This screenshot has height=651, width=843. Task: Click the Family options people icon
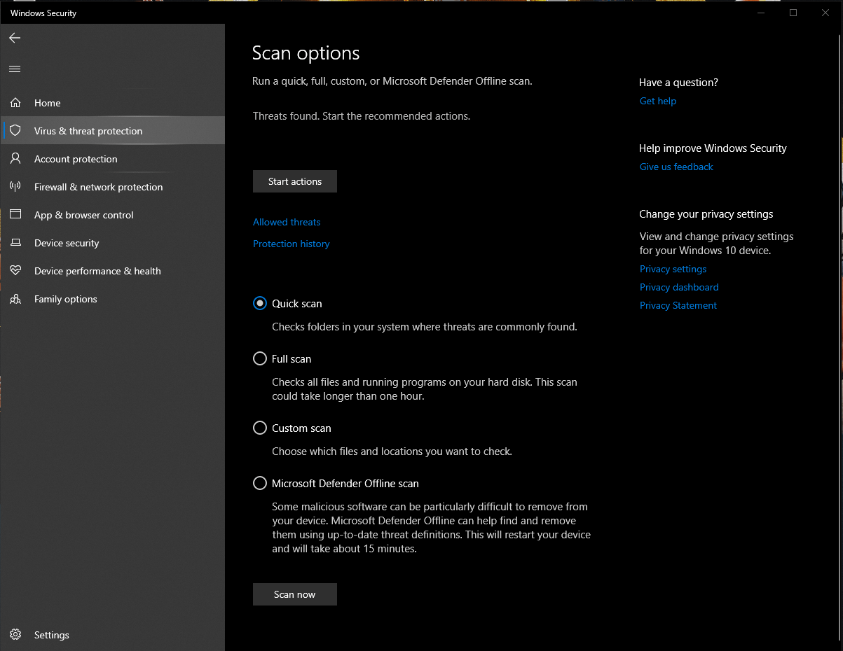click(x=15, y=299)
